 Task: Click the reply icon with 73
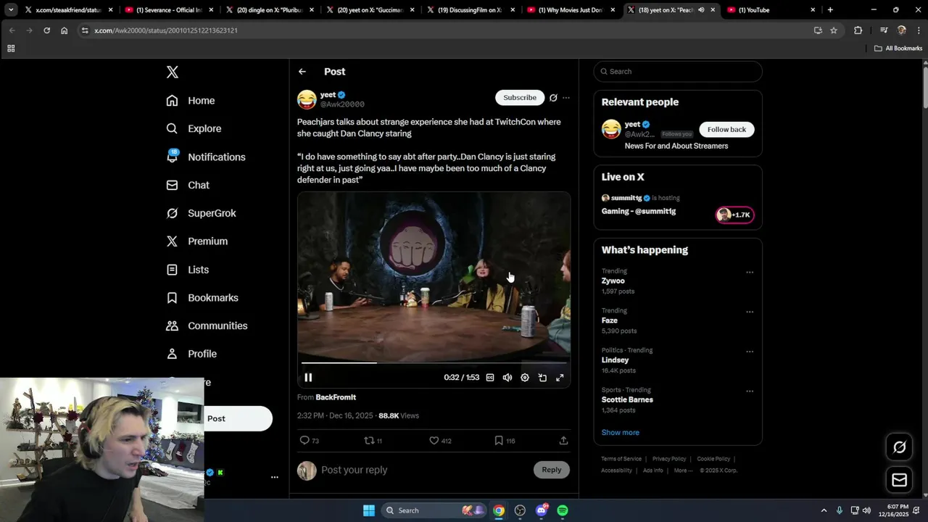tap(310, 440)
